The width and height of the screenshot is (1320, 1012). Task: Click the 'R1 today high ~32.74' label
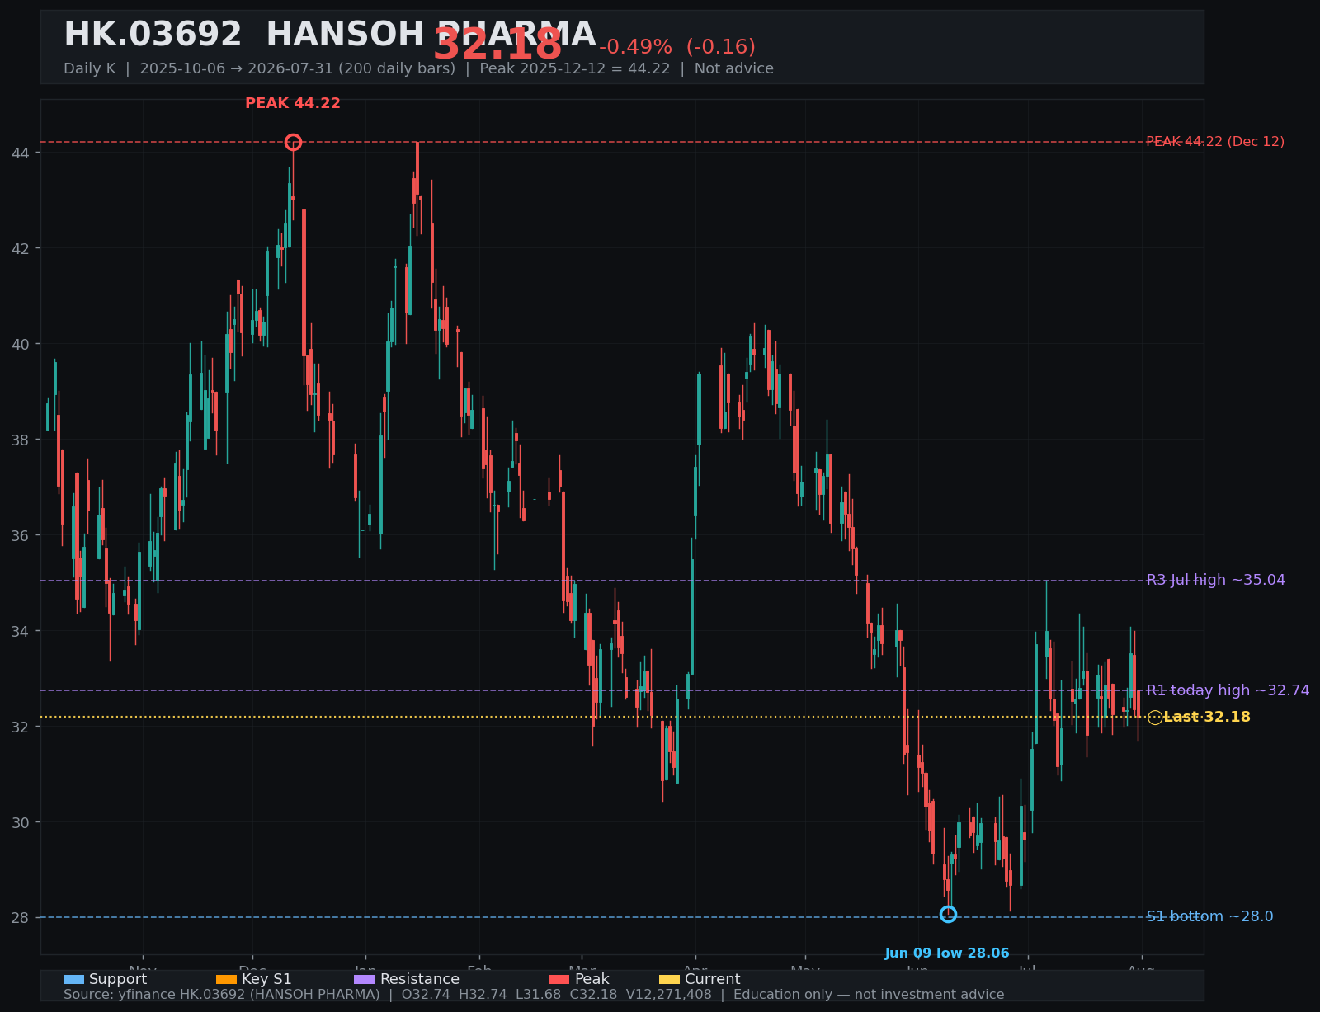click(1228, 691)
